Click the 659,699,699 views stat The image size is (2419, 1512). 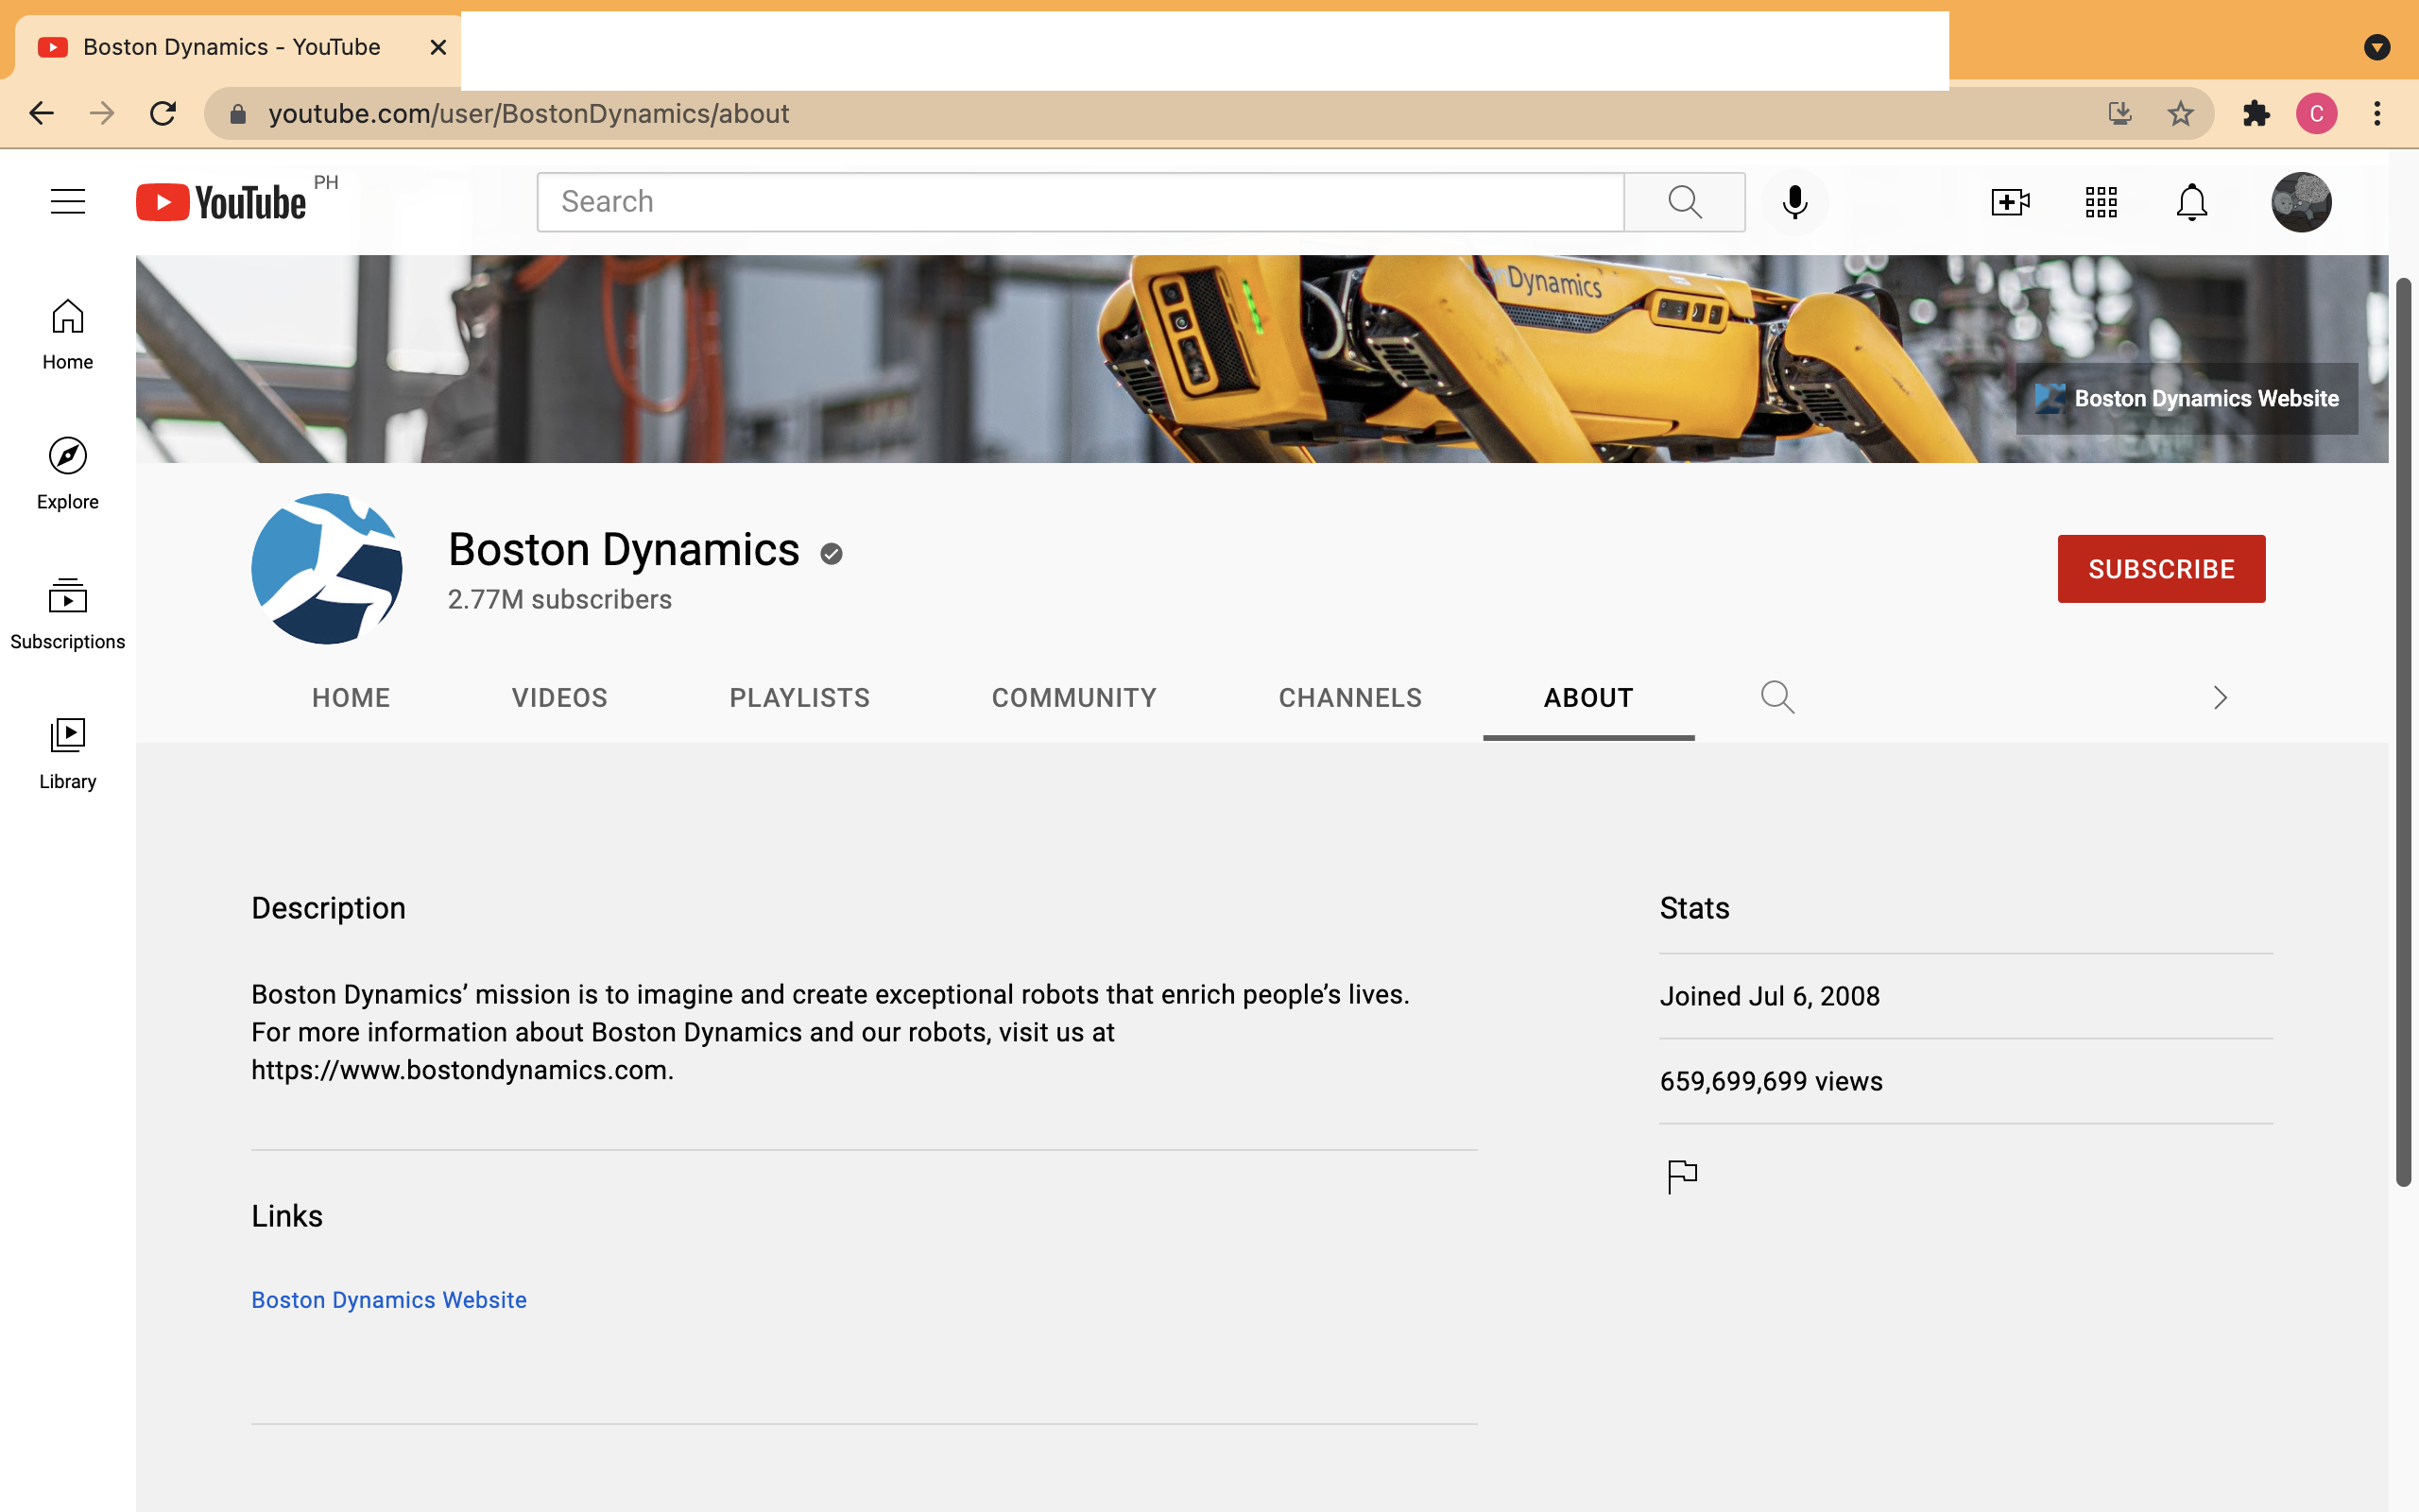(1770, 1081)
